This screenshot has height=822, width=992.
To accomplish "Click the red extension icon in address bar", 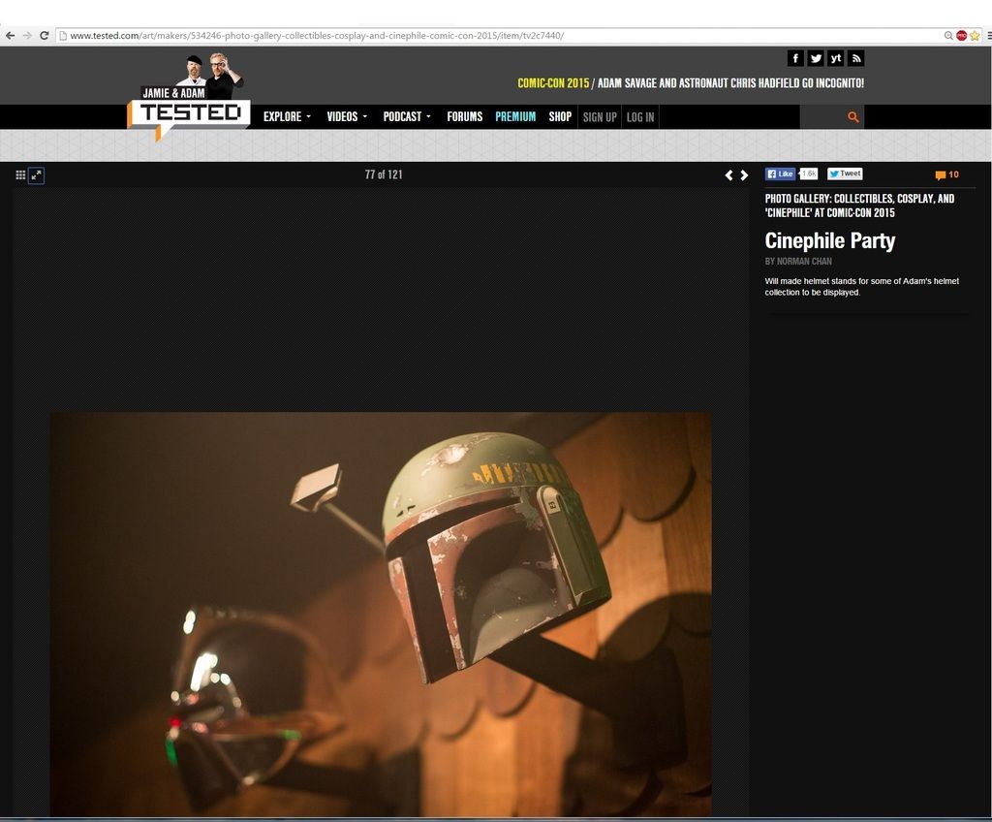I will 962,36.
